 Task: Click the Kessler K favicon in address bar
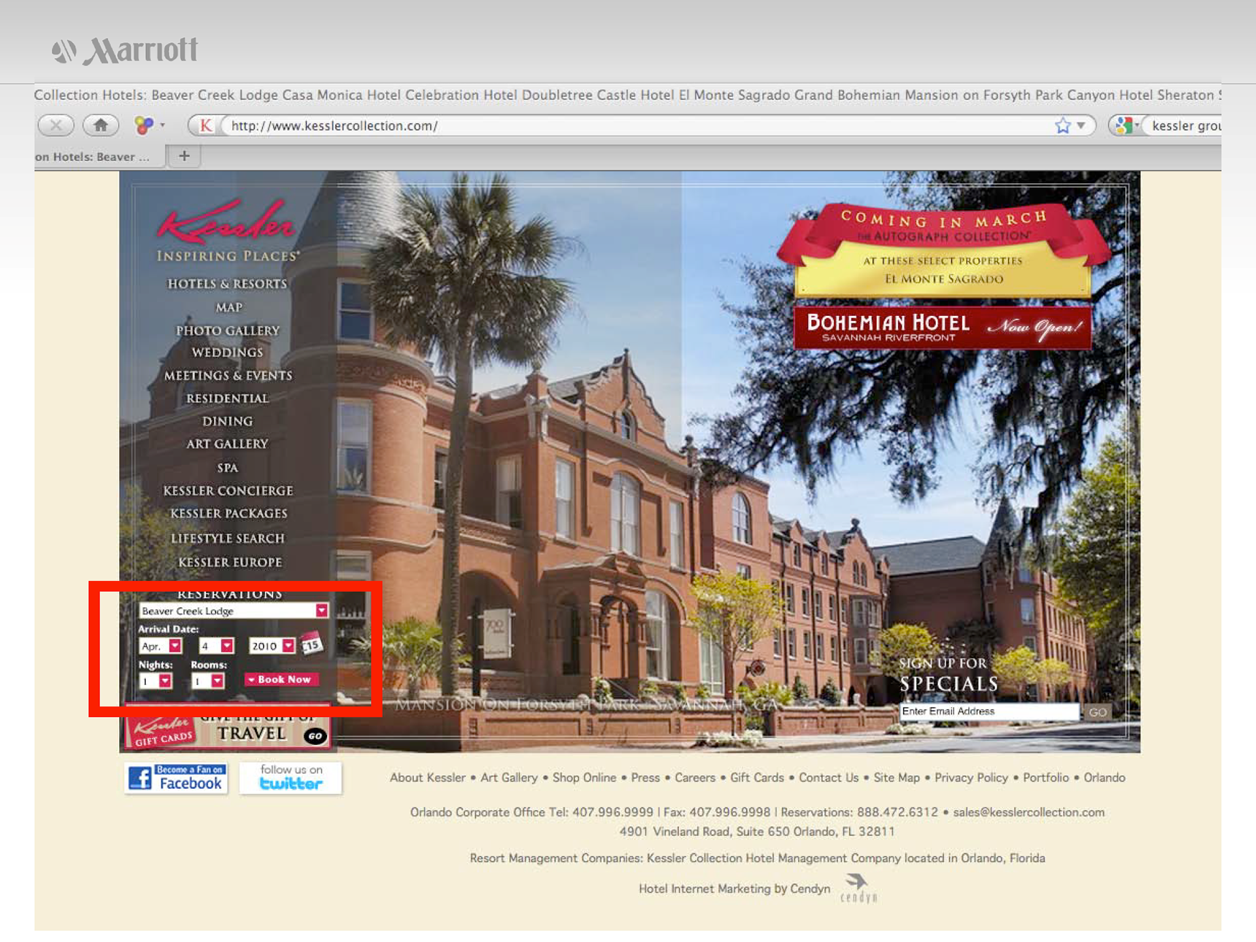(x=206, y=125)
